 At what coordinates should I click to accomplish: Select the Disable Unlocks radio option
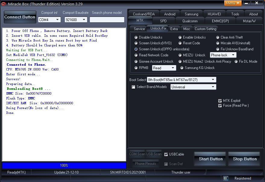point(136,37)
